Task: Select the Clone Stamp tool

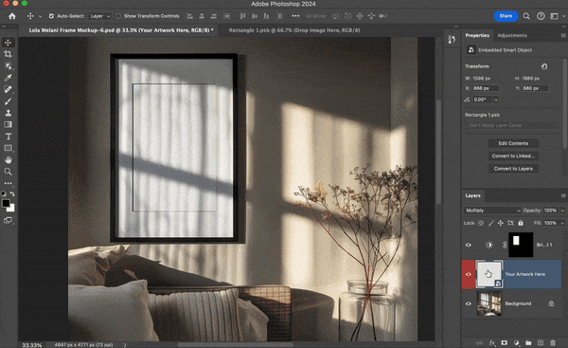Action: tap(8, 113)
